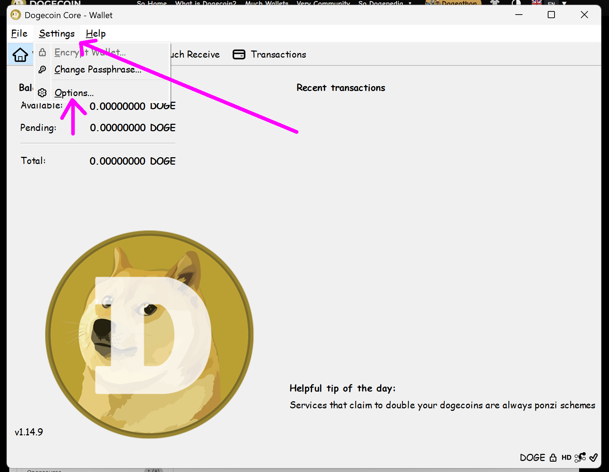The width and height of the screenshot is (609, 472).
Task: Open the File menu
Action: coord(19,33)
